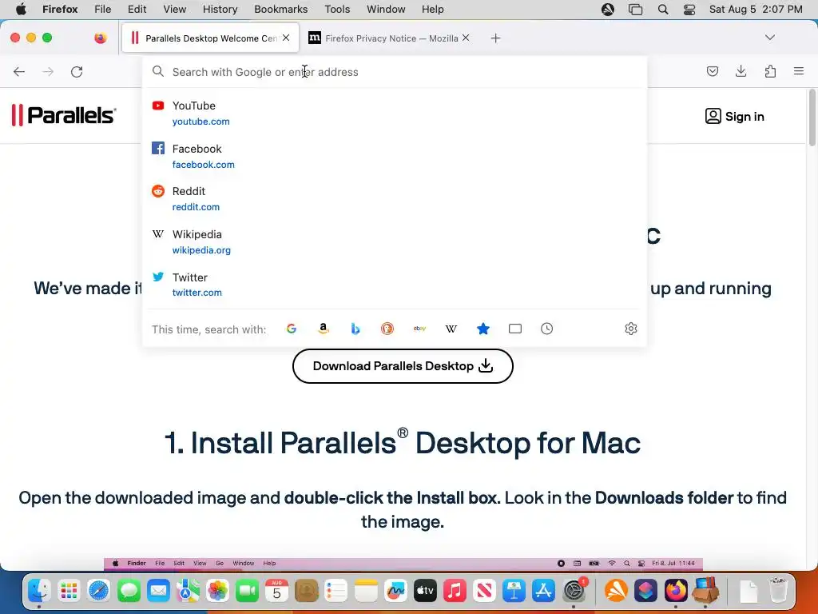
Task: Open the Edit menu
Action: (137, 9)
